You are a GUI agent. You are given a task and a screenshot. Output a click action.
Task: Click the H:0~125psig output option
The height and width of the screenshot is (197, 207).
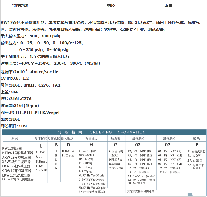[x=86, y=159]
